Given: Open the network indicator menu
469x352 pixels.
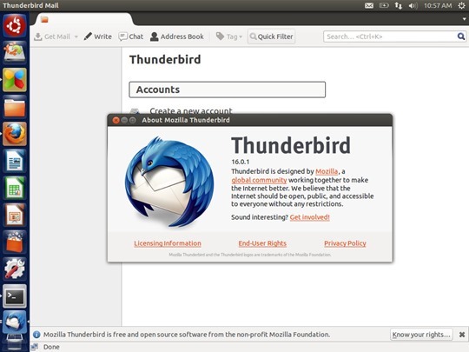Looking at the screenshot, I should pyautogui.click(x=398, y=5).
